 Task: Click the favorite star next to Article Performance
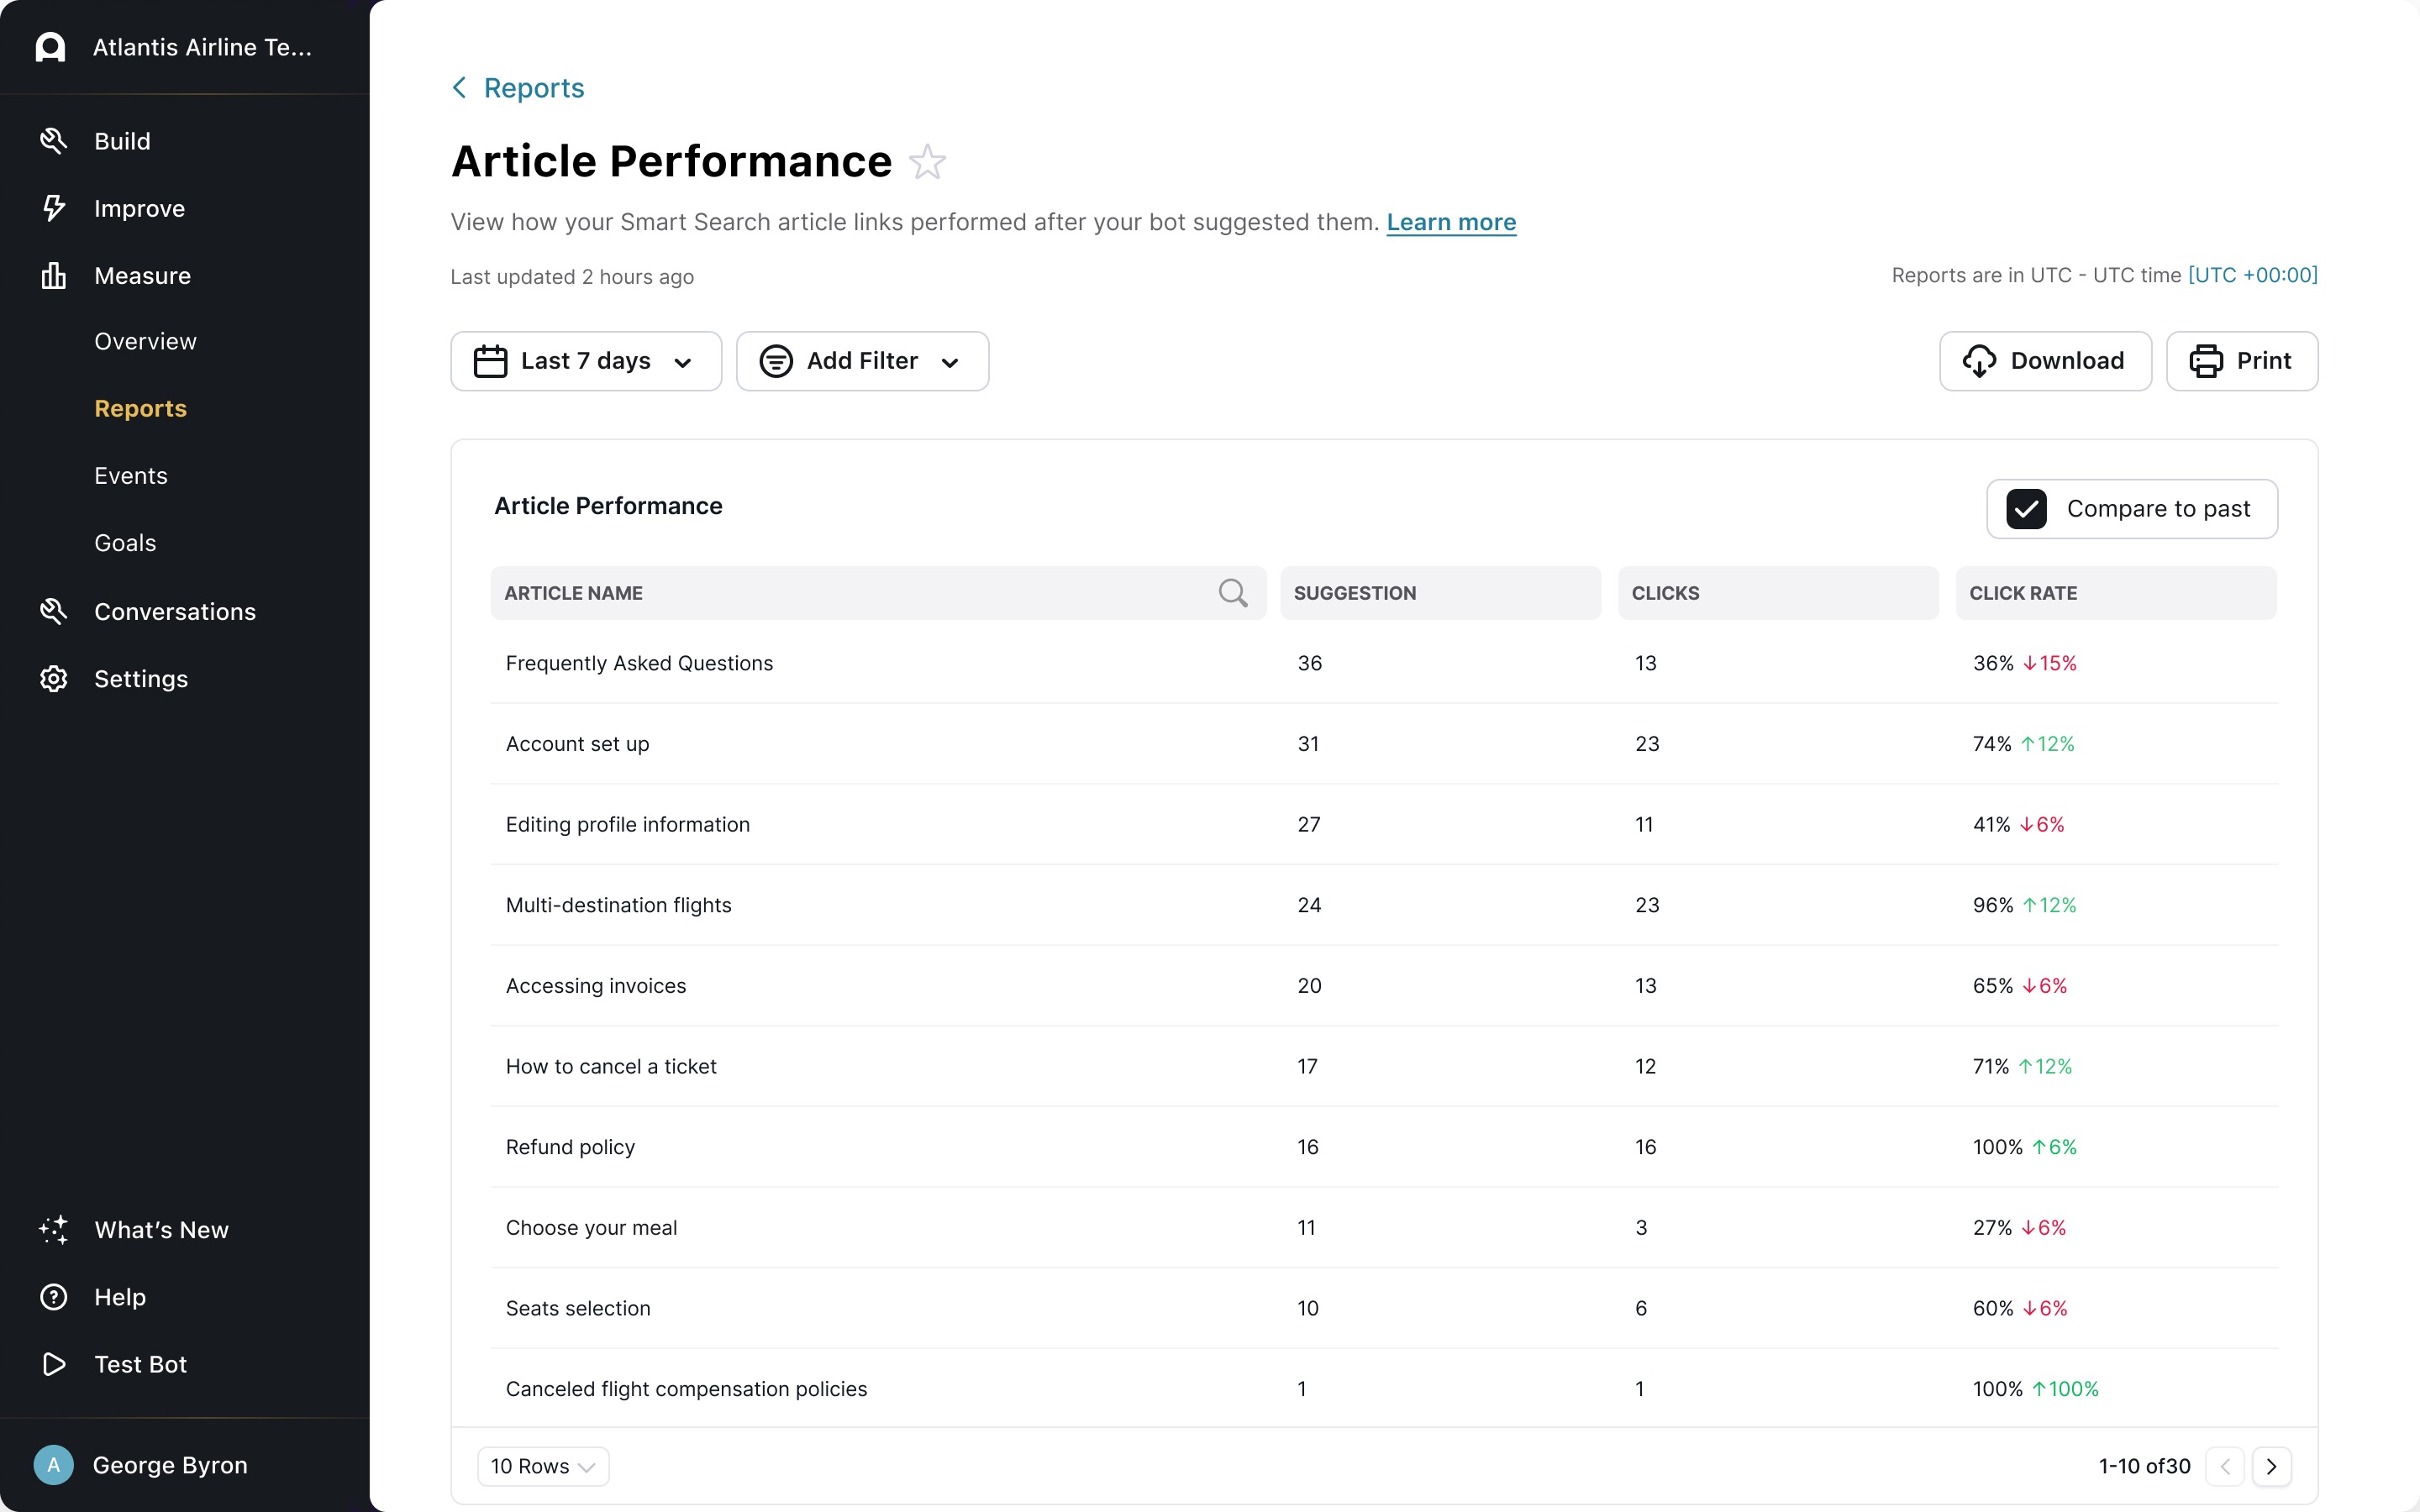(927, 162)
